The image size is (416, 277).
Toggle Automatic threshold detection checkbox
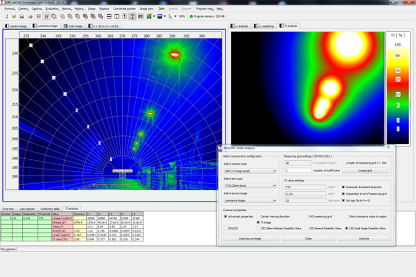(343, 187)
